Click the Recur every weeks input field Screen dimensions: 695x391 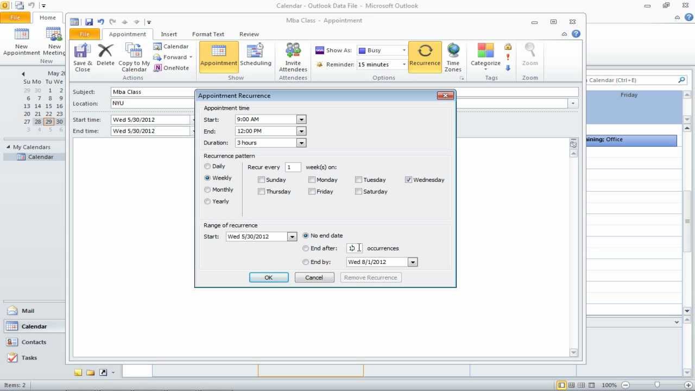(x=293, y=167)
